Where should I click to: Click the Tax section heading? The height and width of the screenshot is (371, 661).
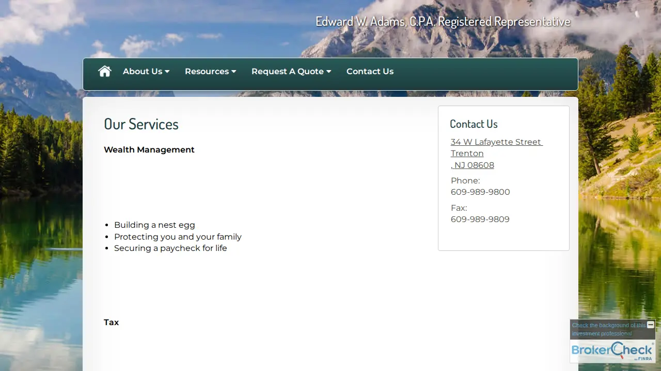tap(111, 322)
